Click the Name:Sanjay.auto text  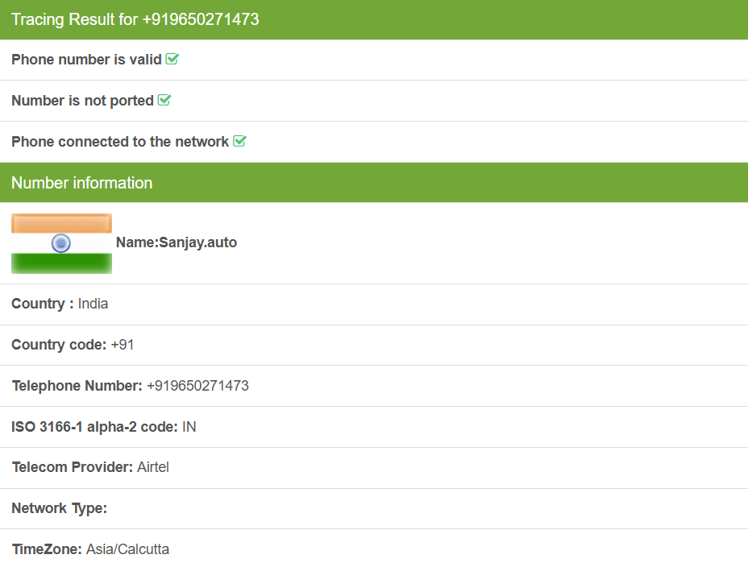[177, 242]
